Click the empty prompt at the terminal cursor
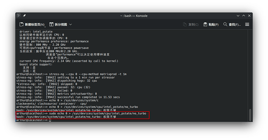Image resolution: width=268 pixels, height=140 pixels. click(50, 120)
